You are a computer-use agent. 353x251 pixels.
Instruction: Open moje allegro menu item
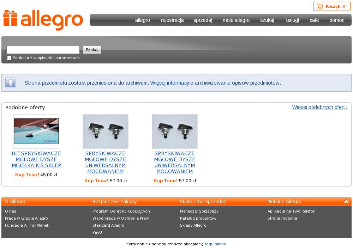[x=236, y=20]
